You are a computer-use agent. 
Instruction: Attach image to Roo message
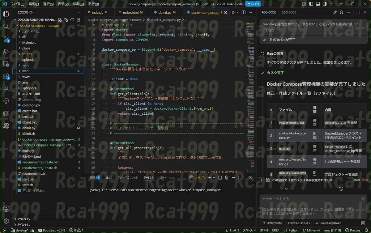(x=363, y=199)
